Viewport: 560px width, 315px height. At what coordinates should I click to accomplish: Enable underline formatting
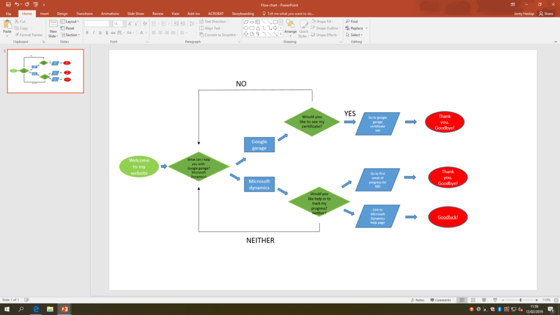tap(100, 33)
